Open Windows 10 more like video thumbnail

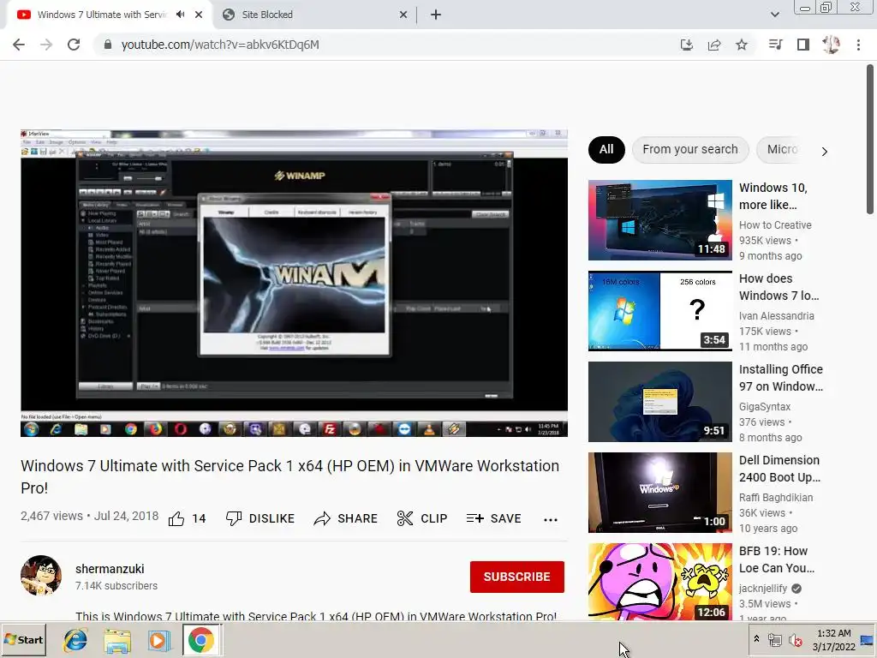tap(660, 220)
